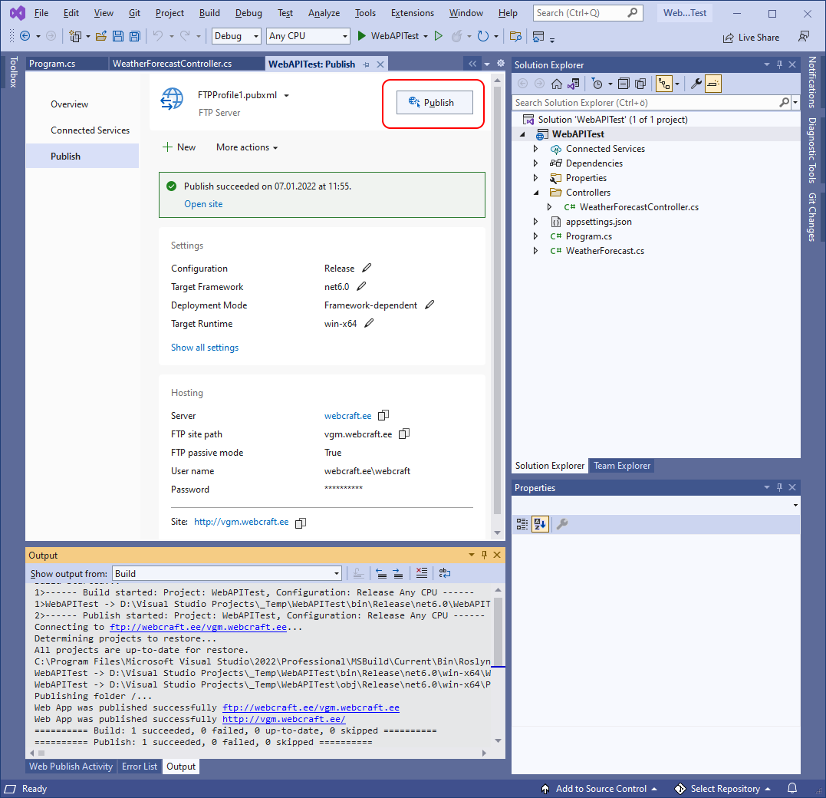The width and height of the screenshot is (826, 798).
Task: Switch to WeatherForecastController.cs tab
Action: pos(173,64)
